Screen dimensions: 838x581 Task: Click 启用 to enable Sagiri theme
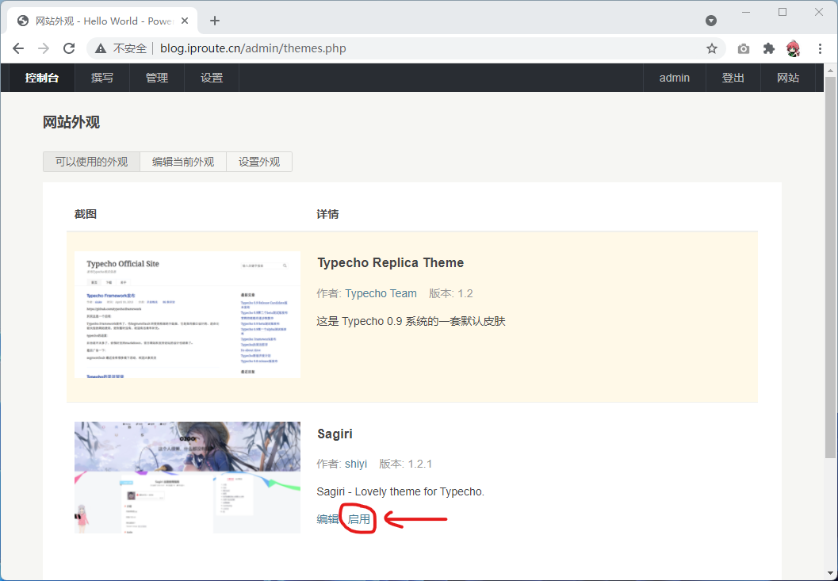tap(358, 519)
